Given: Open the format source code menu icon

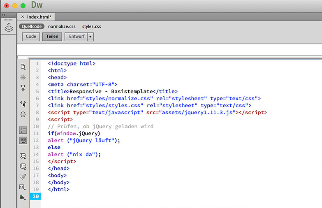Looking at the screenshot, I should (x=23, y=197).
